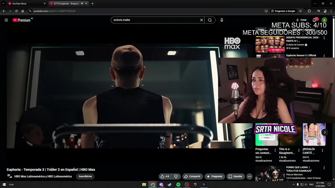Open more actions ellipsis under video

(249, 177)
